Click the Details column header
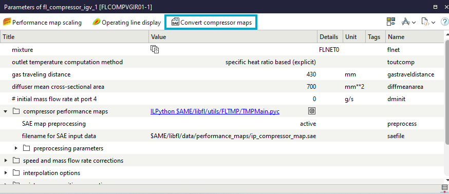 pyautogui.click(x=330, y=37)
